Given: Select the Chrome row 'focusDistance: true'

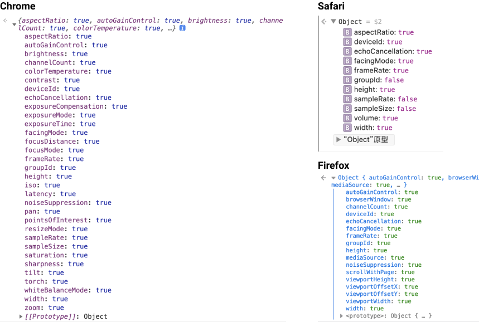Looking at the screenshot, I should pos(62,142).
